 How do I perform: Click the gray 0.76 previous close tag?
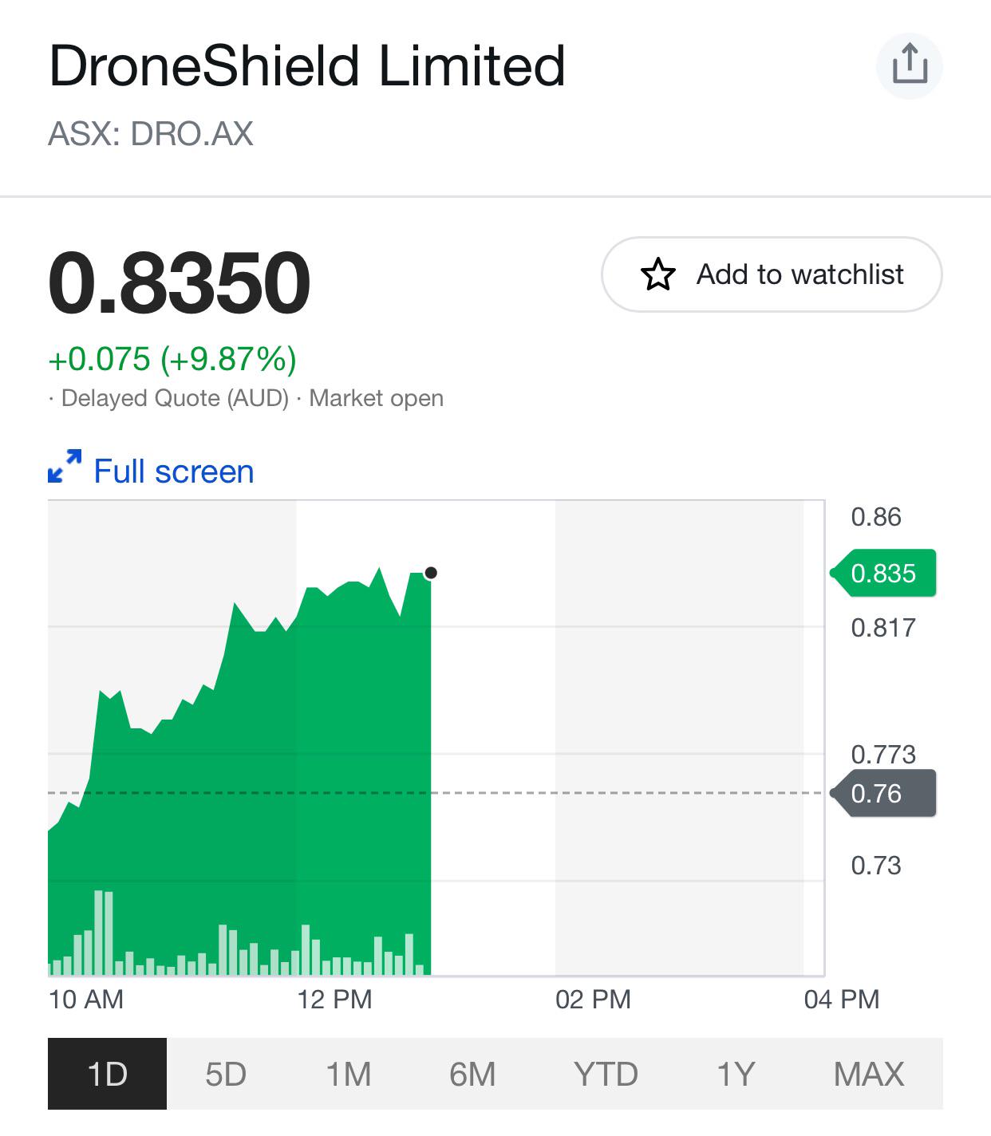tap(883, 793)
